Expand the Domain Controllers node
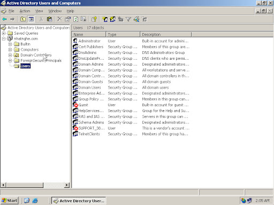Image resolution: width=274 pixels, height=205 pixels. coord(10,55)
